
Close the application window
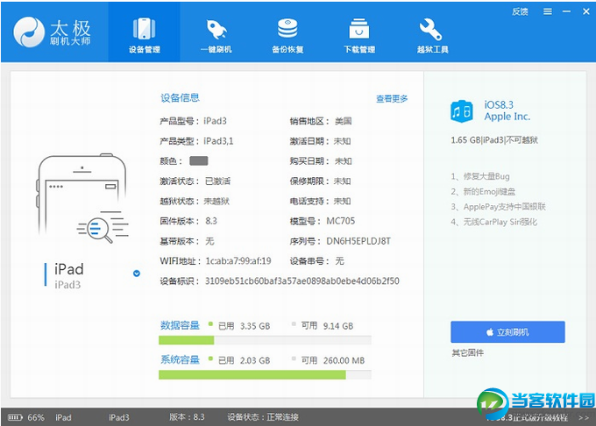click(585, 11)
